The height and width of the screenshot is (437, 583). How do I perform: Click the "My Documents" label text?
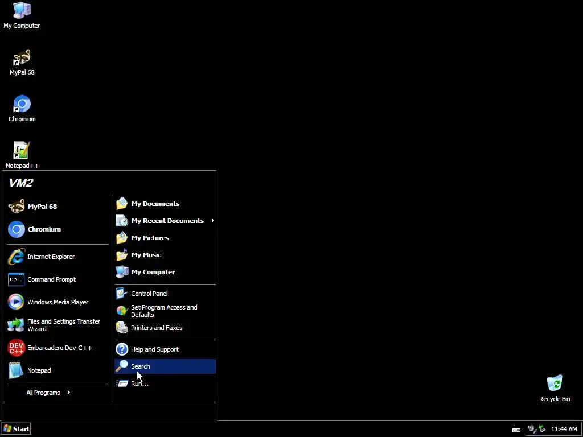155,204
